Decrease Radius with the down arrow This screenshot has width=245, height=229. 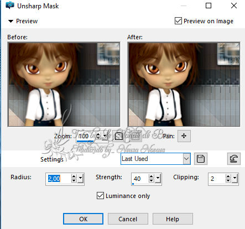click(x=74, y=181)
